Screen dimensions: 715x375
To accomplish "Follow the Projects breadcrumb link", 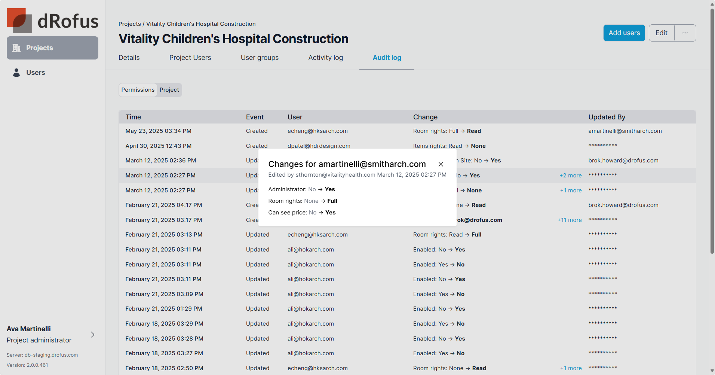I will [x=129, y=24].
